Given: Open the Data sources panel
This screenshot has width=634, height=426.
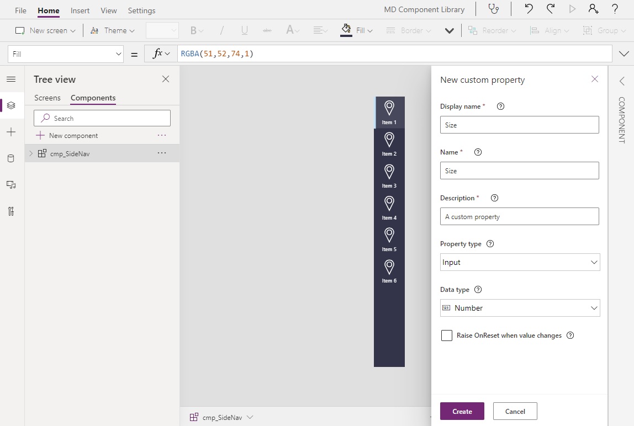Looking at the screenshot, I should (12, 158).
